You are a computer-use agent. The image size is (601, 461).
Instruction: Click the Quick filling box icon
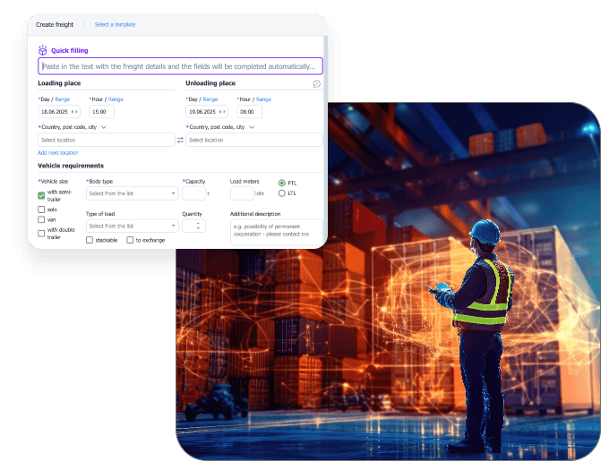[42, 51]
